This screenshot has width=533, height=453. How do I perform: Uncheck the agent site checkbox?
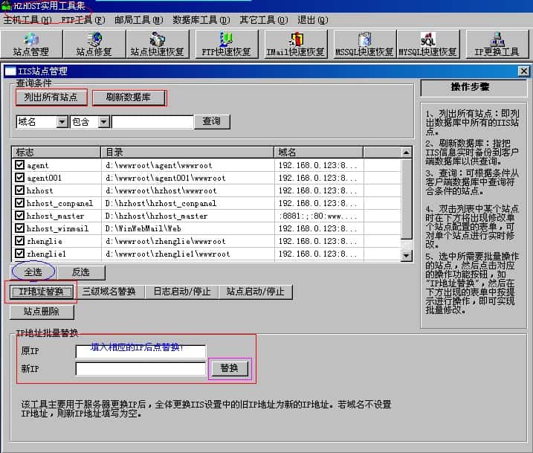tap(20, 165)
